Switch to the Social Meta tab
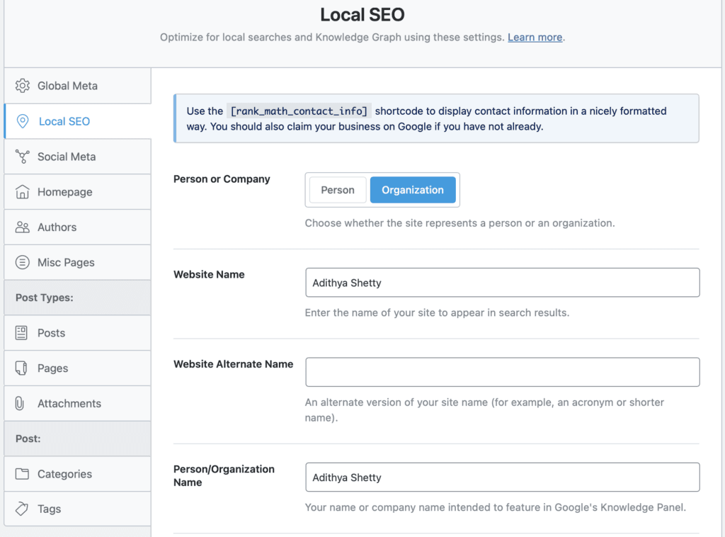The width and height of the screenshot is (725, 537). [78, 157]
